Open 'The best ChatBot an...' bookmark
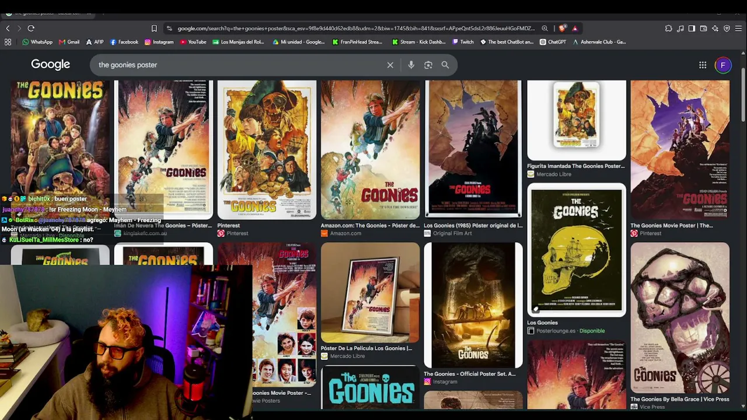 coord(507,42)
